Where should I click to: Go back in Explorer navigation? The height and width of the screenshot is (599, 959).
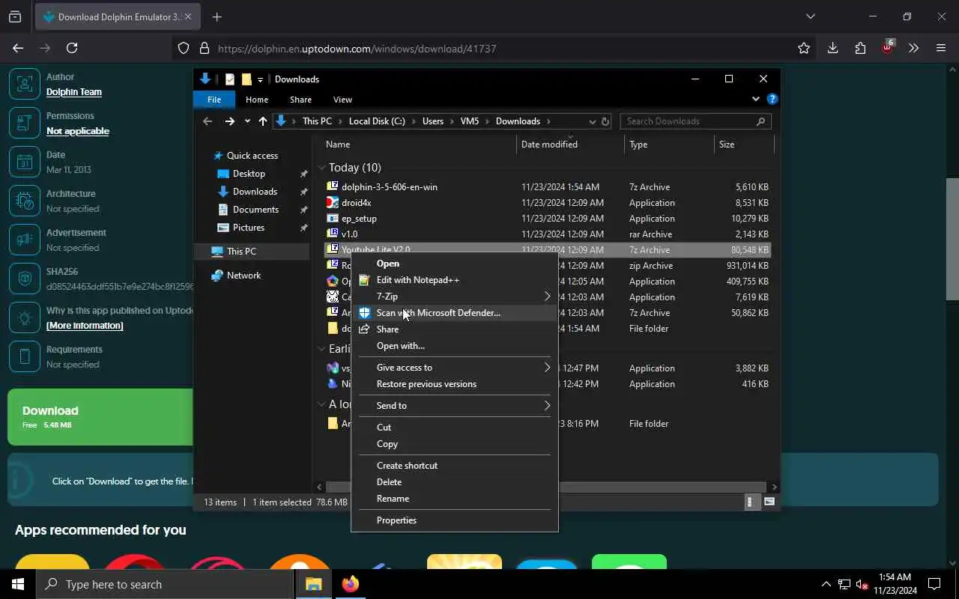click(208, 121)
